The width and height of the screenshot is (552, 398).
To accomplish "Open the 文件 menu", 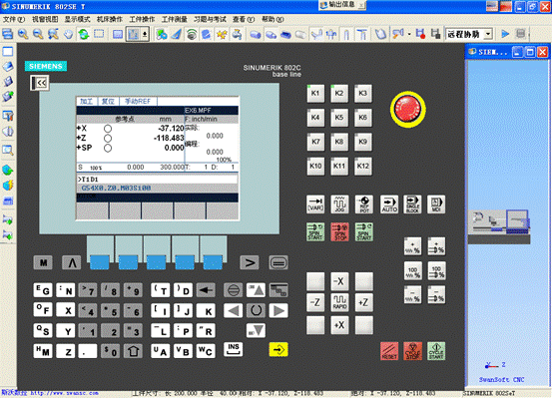I will 14,19.
